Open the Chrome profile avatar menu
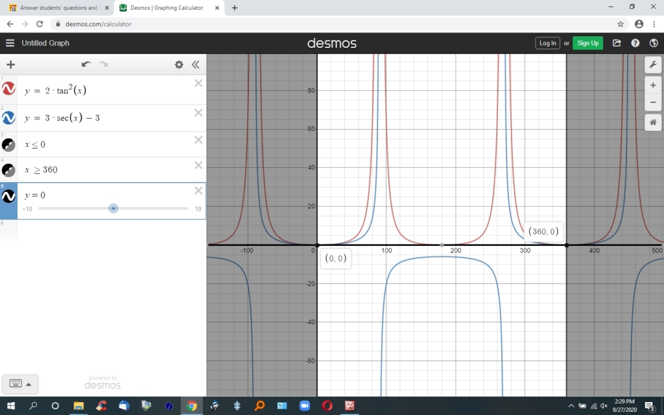 (x=639, y=24)
